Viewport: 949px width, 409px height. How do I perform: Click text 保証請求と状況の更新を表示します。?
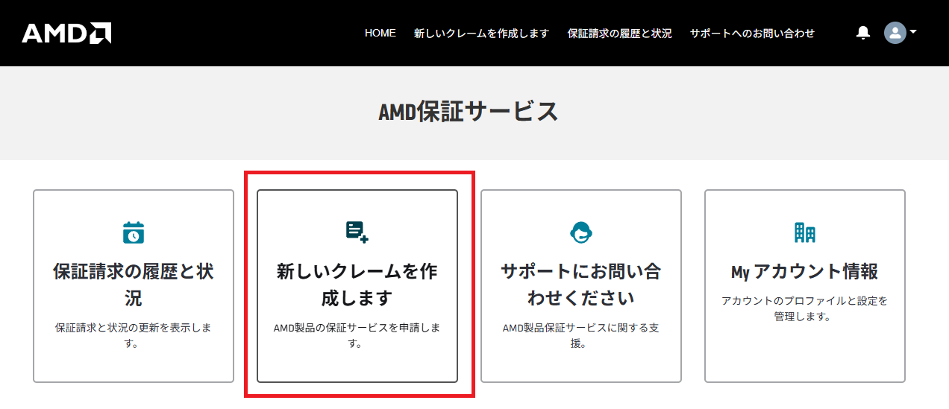[x=134, y=335]
